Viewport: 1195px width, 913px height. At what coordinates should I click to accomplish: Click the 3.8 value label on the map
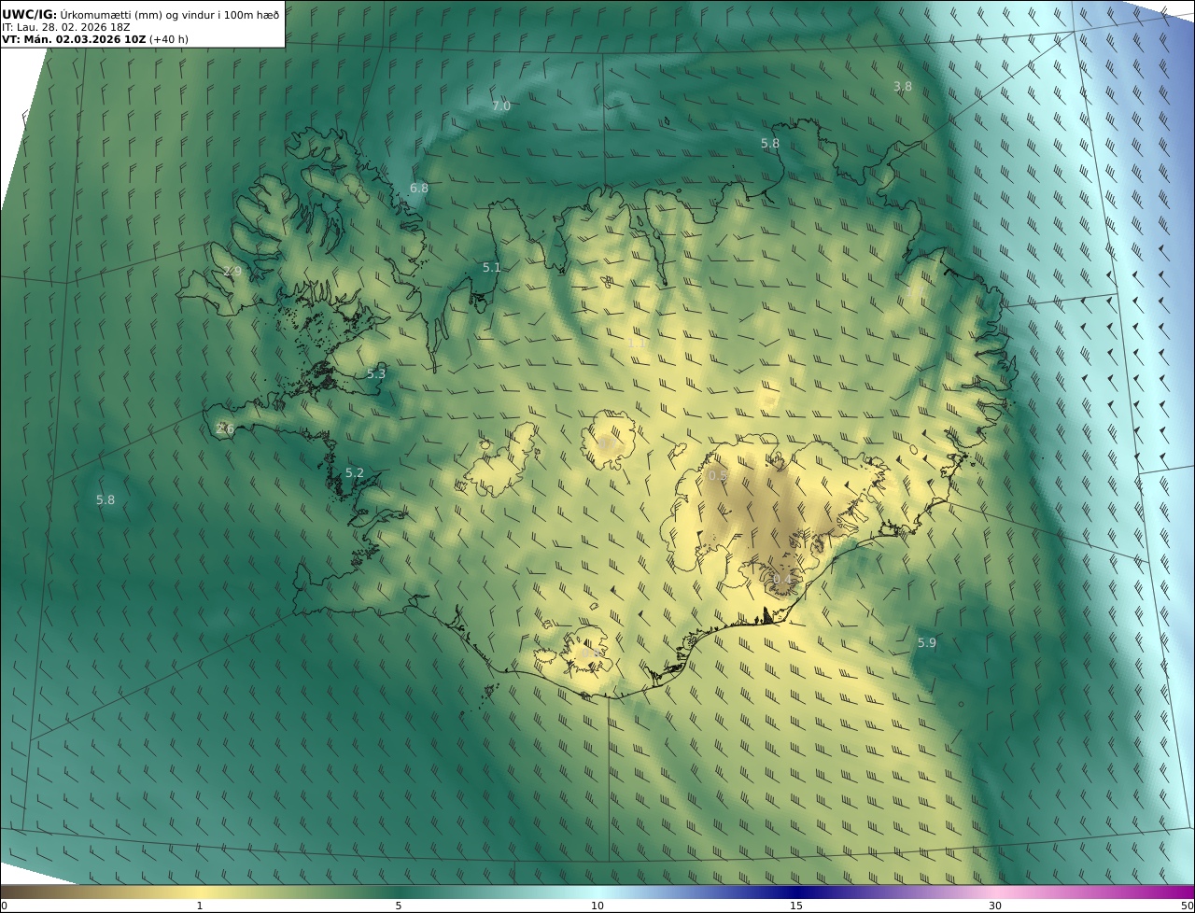[x=903, y=86]
